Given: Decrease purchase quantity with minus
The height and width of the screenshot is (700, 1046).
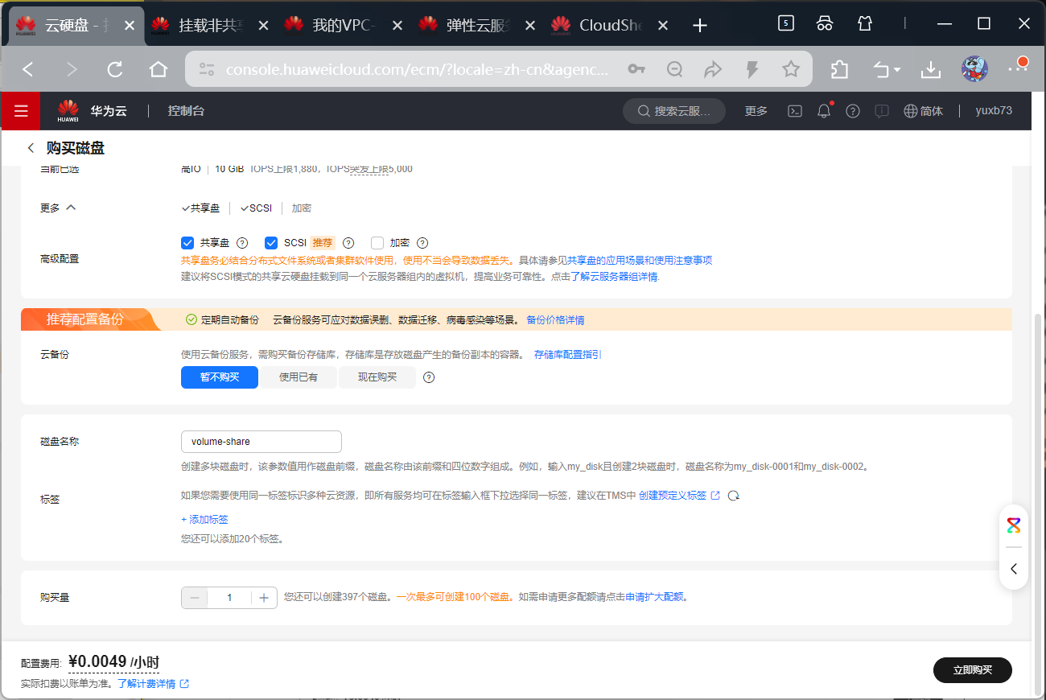Looking at the screenshot, I should pos(195,598).
